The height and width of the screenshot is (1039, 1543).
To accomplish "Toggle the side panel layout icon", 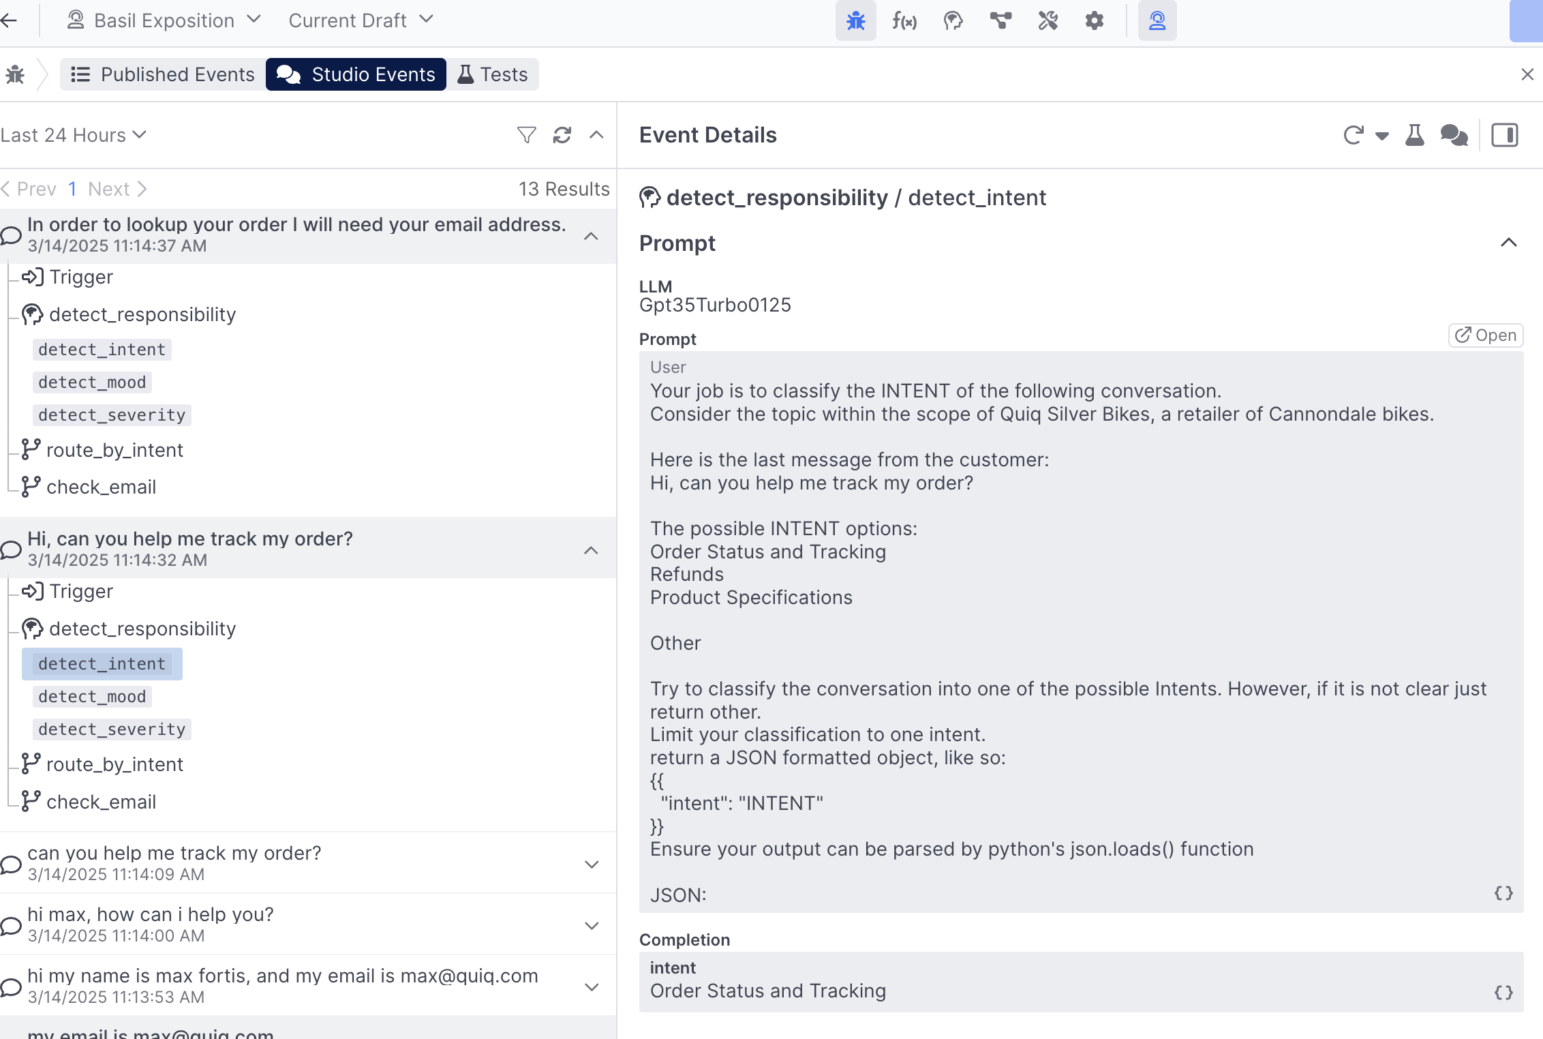I will (1504, 135).
